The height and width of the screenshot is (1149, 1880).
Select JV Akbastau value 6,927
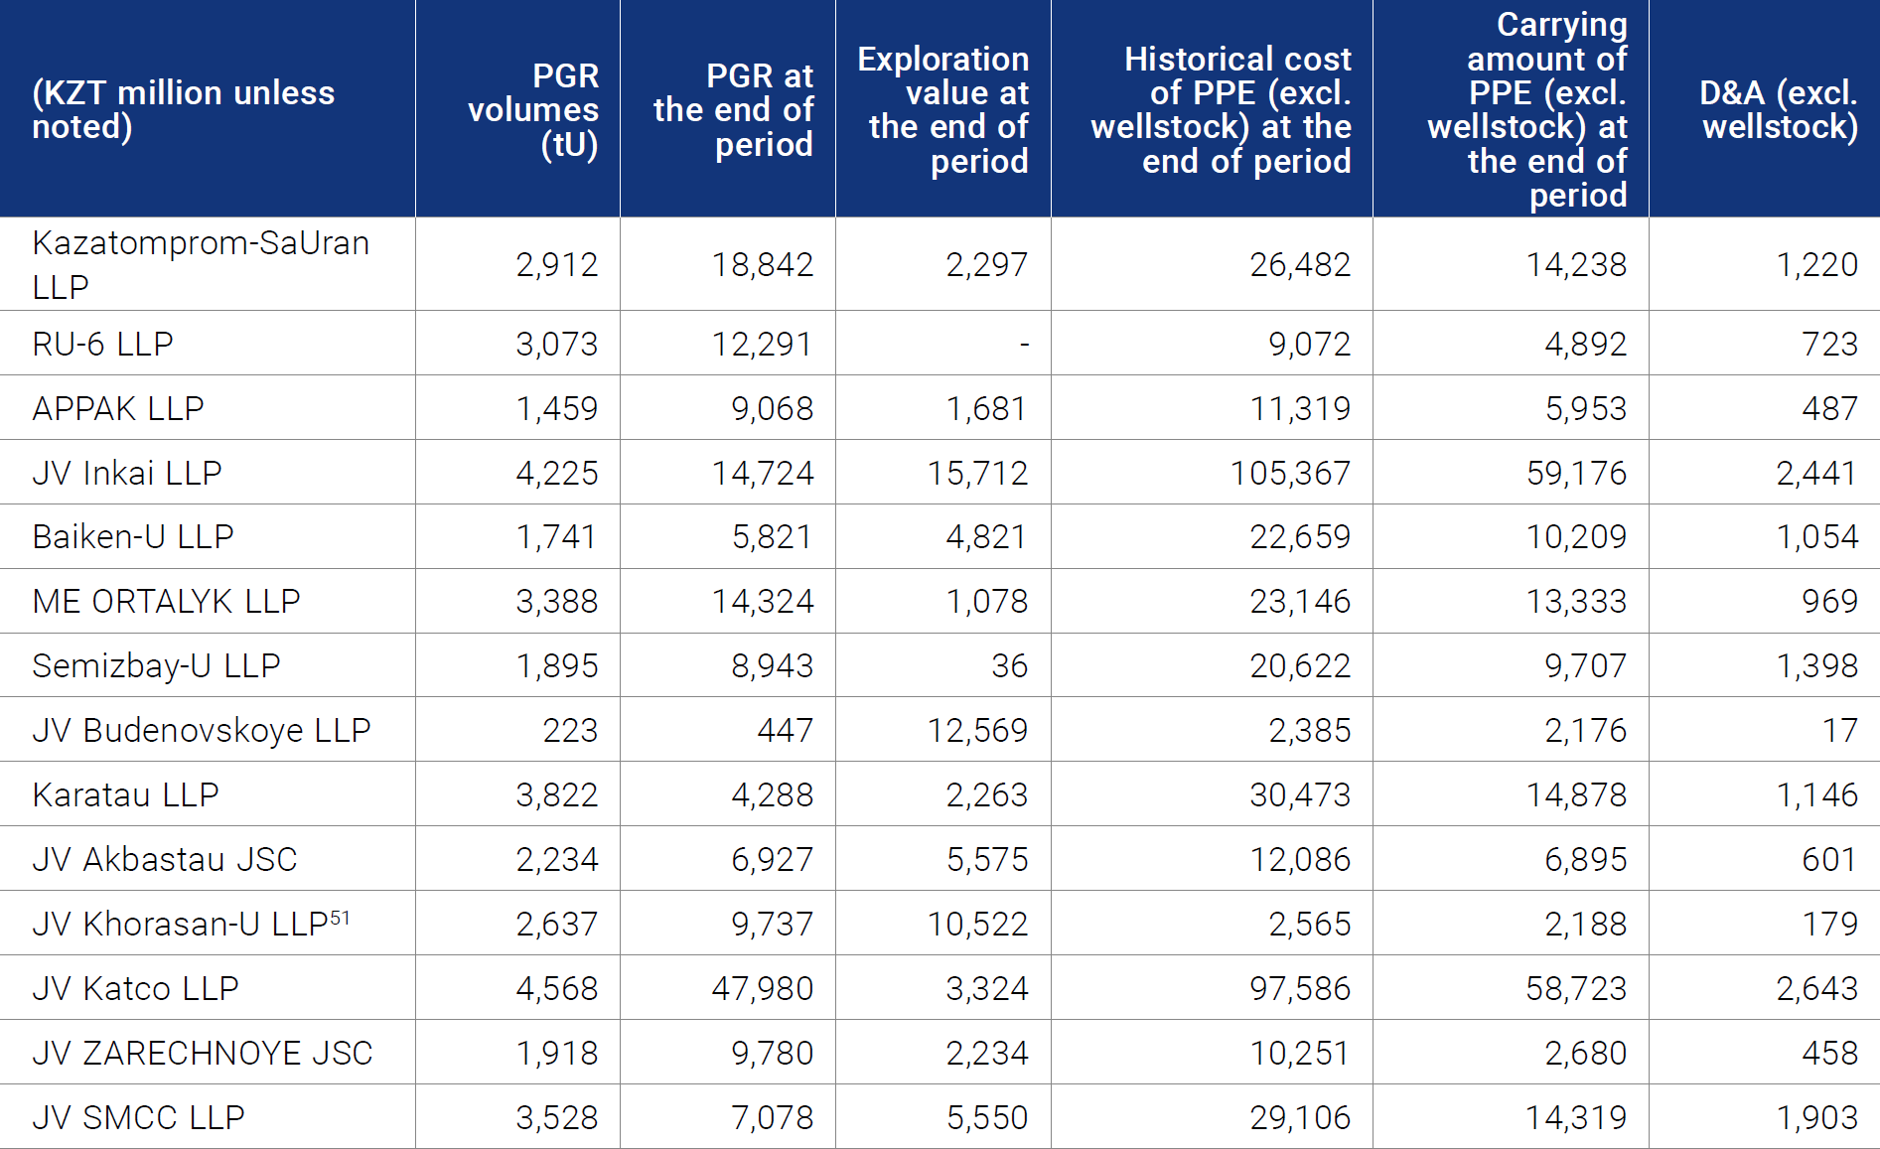773,859
